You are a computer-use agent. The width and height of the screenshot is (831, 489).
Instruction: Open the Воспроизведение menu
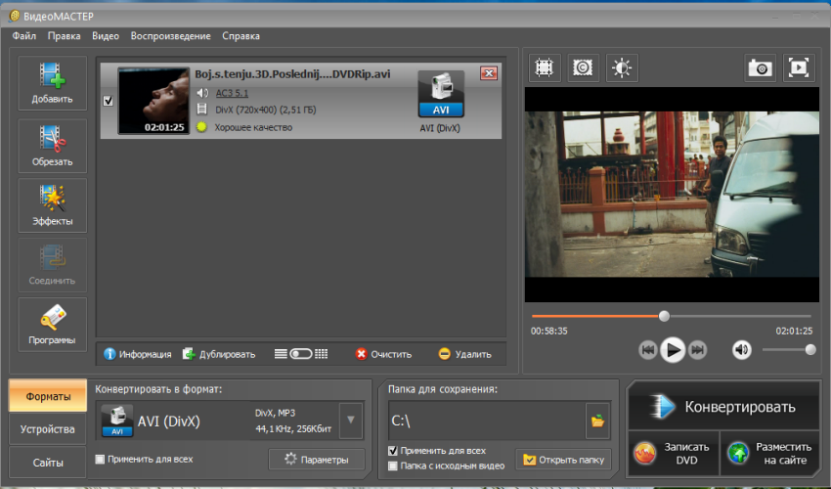click(x=171, y=36)
